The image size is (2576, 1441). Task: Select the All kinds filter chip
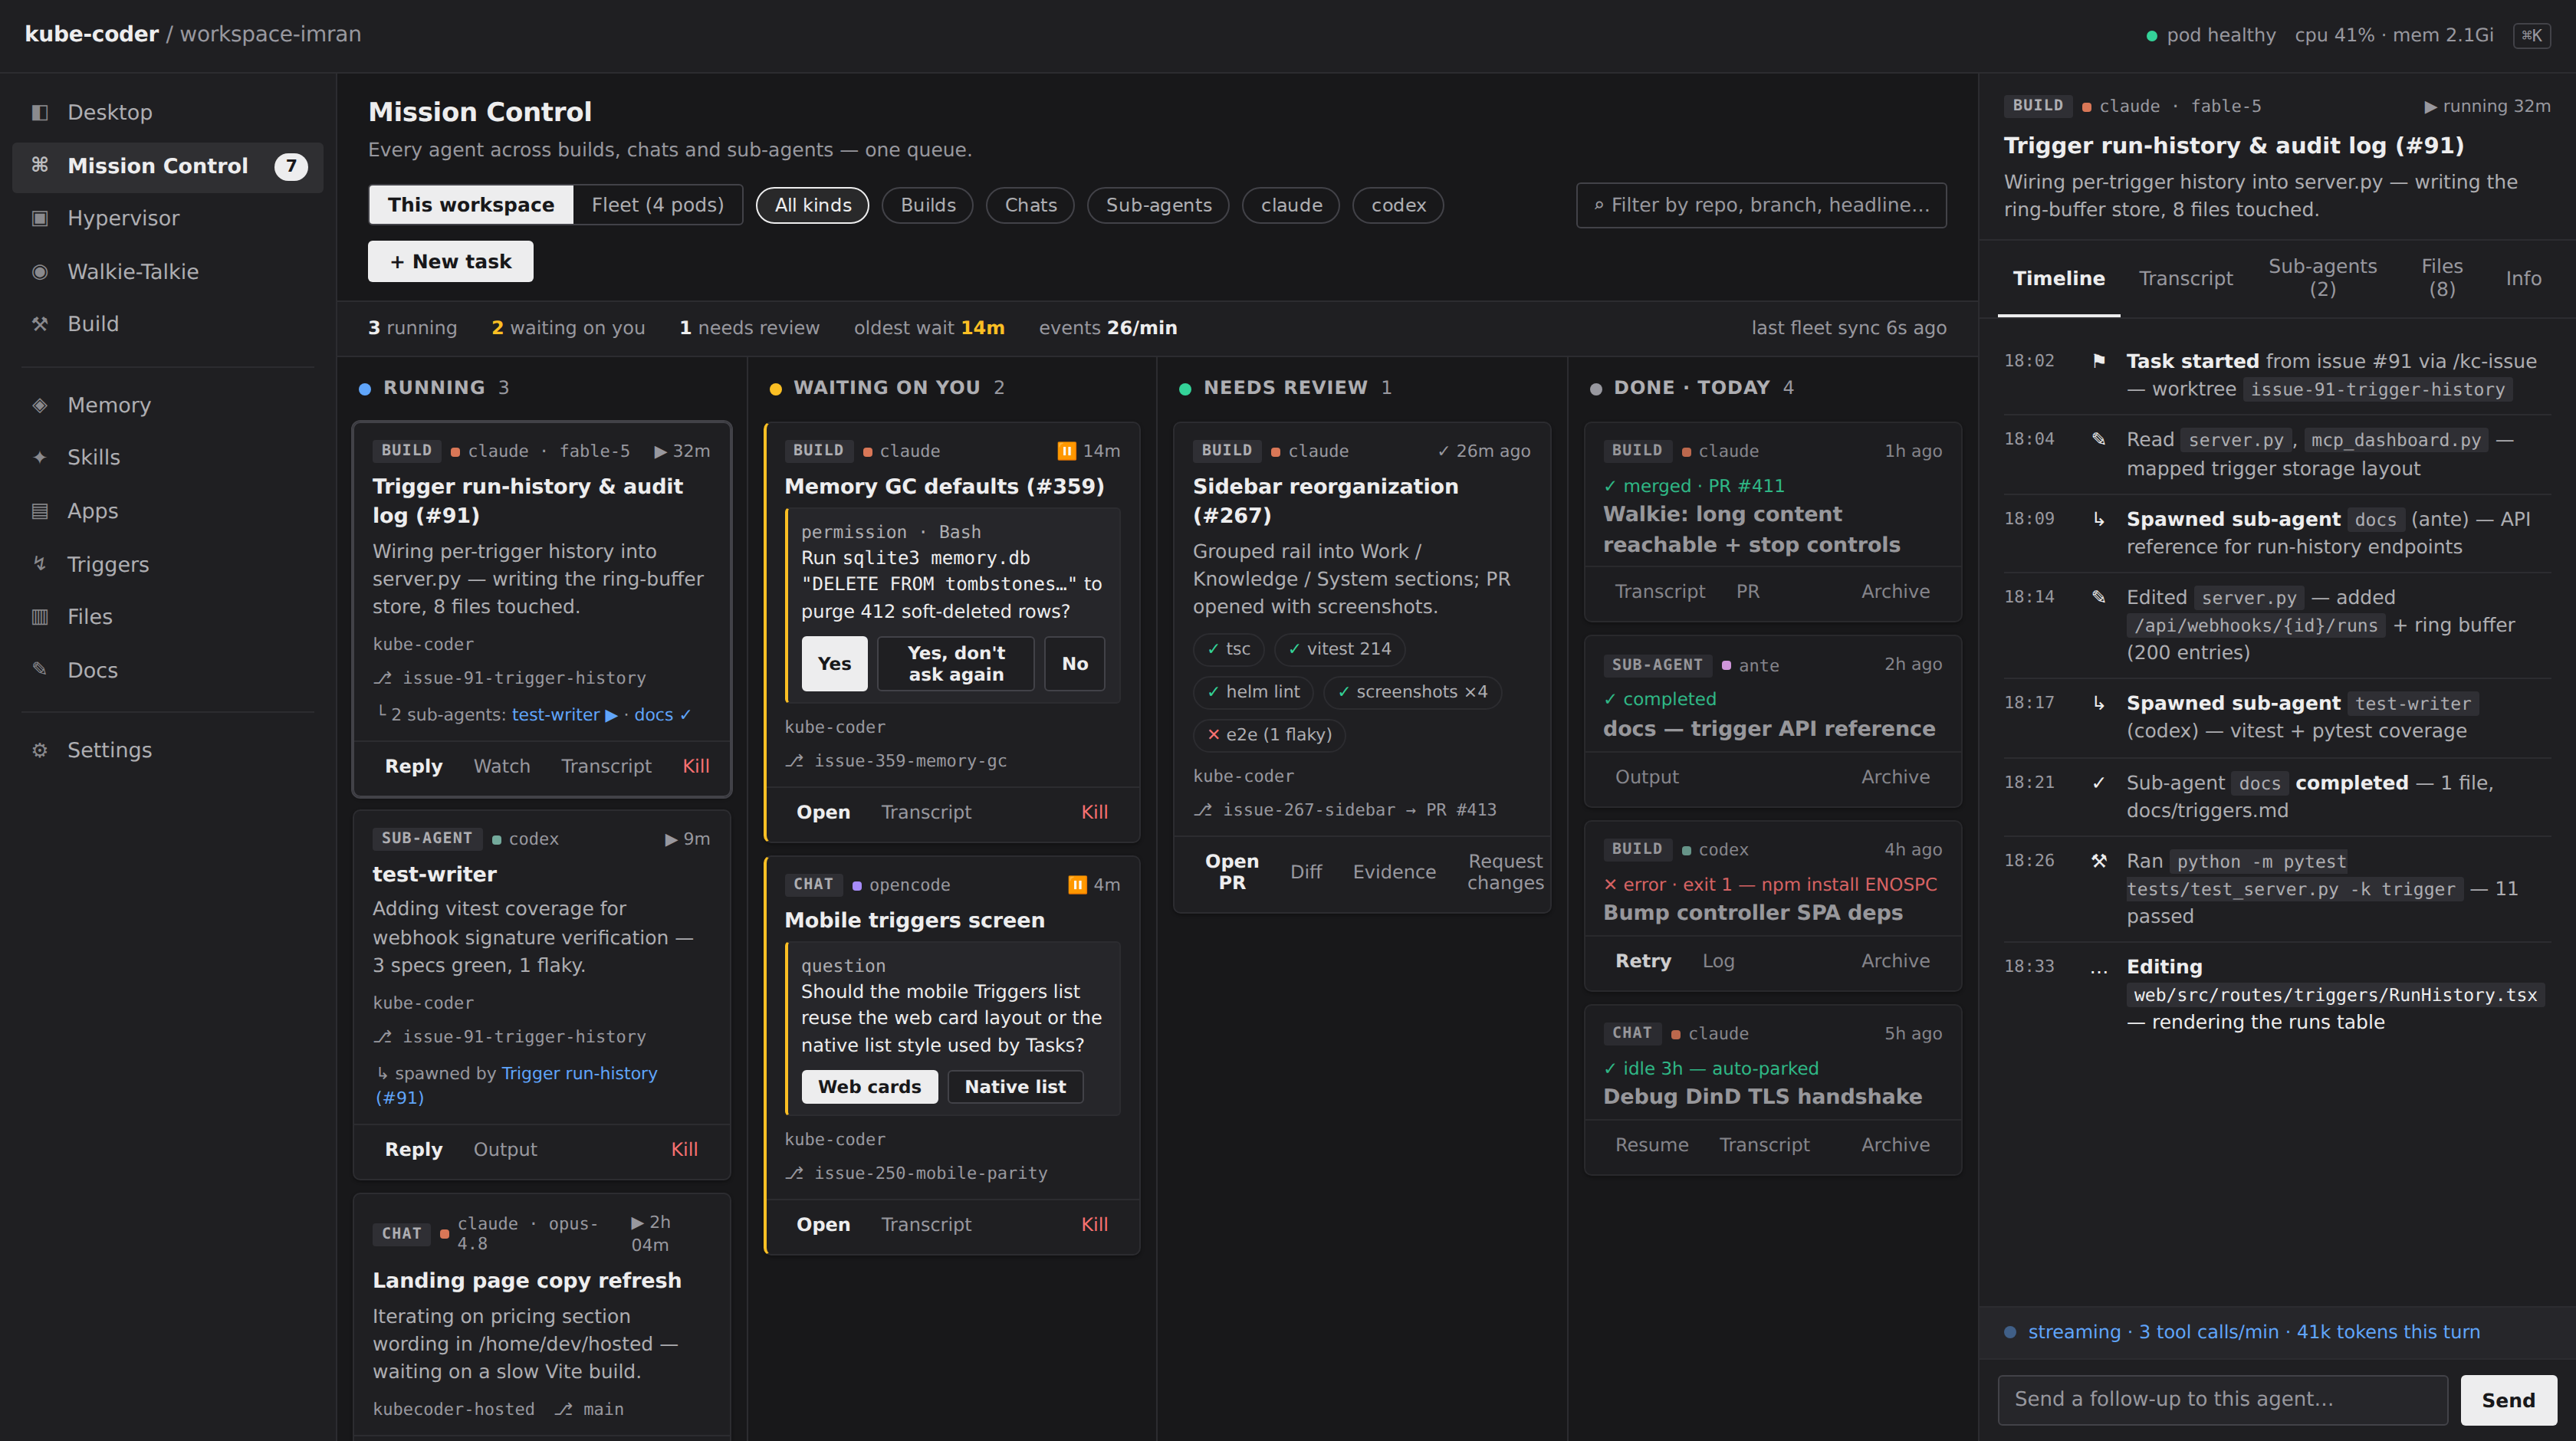[813, 205]
